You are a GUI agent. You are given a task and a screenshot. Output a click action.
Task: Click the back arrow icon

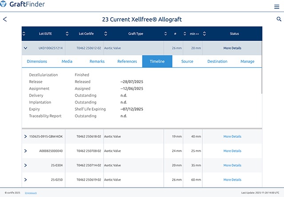[5, 19]
